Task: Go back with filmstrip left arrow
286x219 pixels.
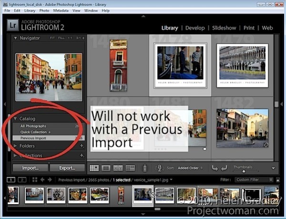Action: pos(42,180)
